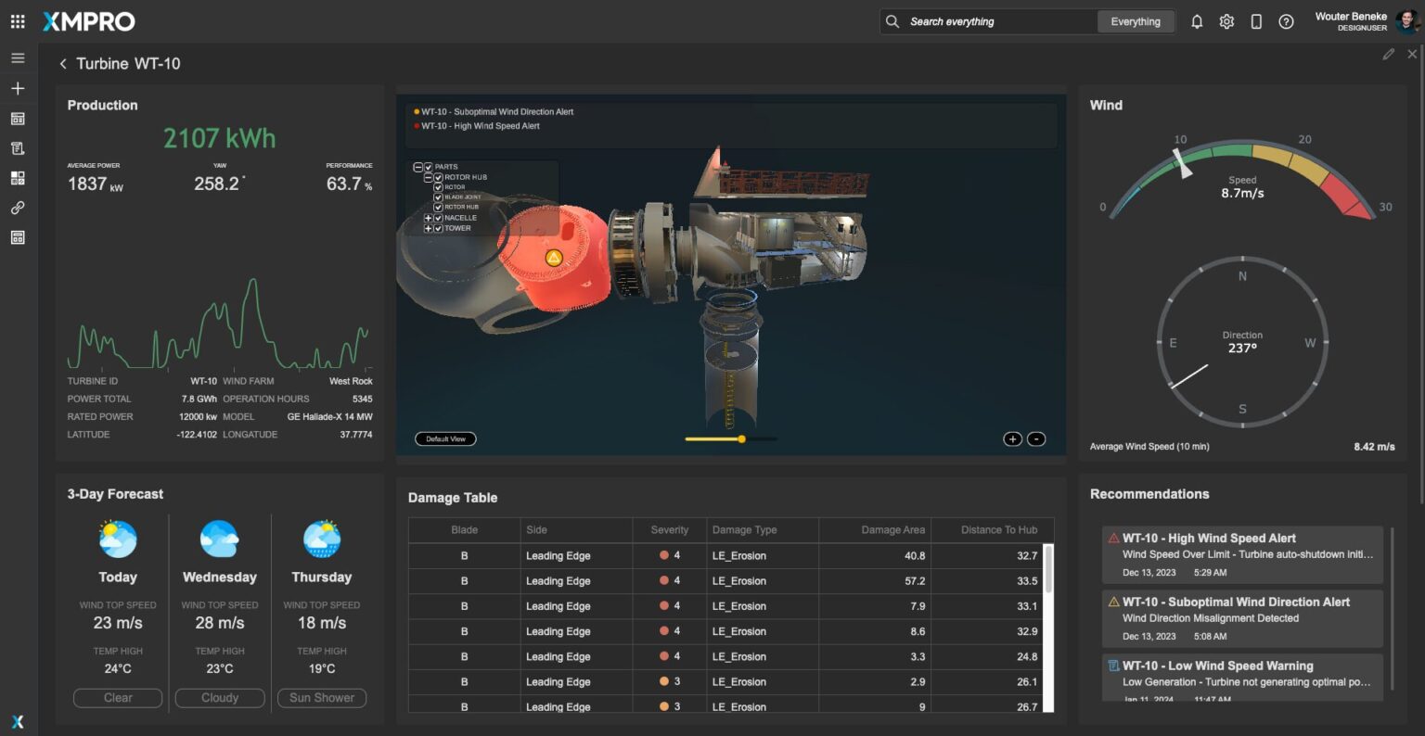Uncheck the TOWER part checkbox

click(439, 228)
